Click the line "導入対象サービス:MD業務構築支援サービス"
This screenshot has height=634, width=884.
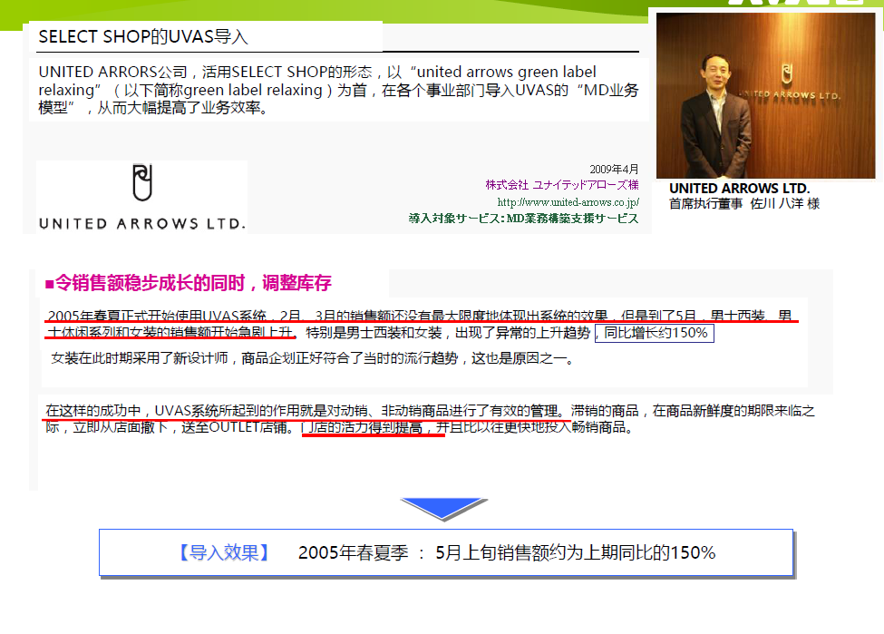point(523,219)
